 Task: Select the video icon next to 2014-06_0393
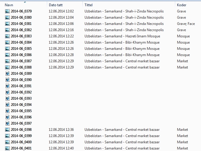(x=7, y=98)
